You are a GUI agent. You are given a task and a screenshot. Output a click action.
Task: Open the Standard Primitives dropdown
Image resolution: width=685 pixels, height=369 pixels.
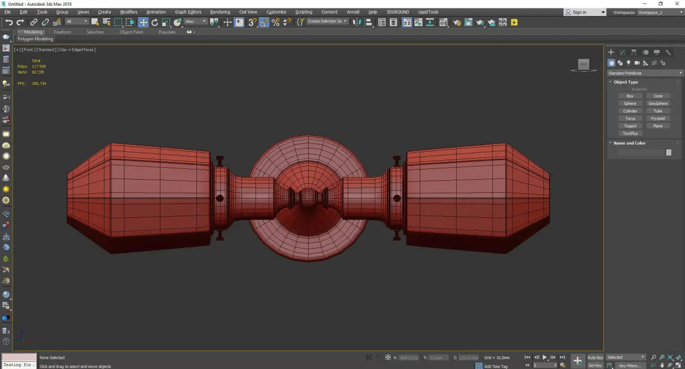coord(645,73)
